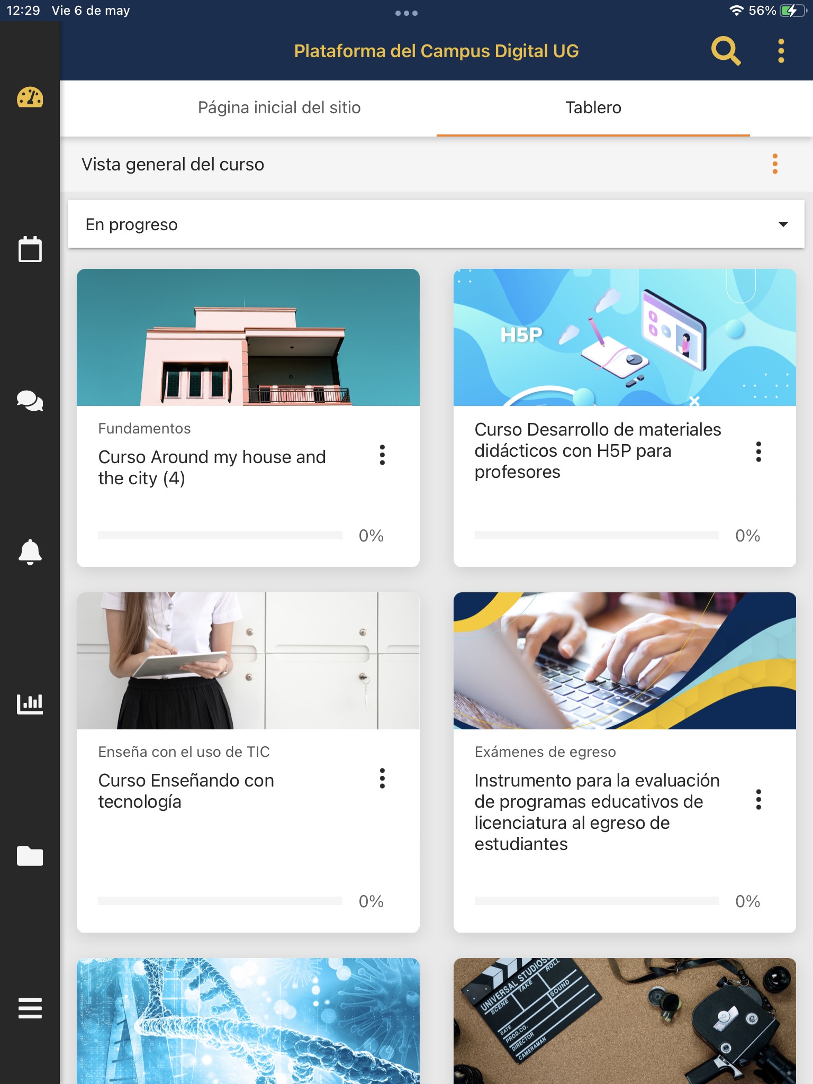813x1084 pixels.
Task: Tap Exámenes de egreso category label
Action: pyautogui.click(x=545, y=752)
